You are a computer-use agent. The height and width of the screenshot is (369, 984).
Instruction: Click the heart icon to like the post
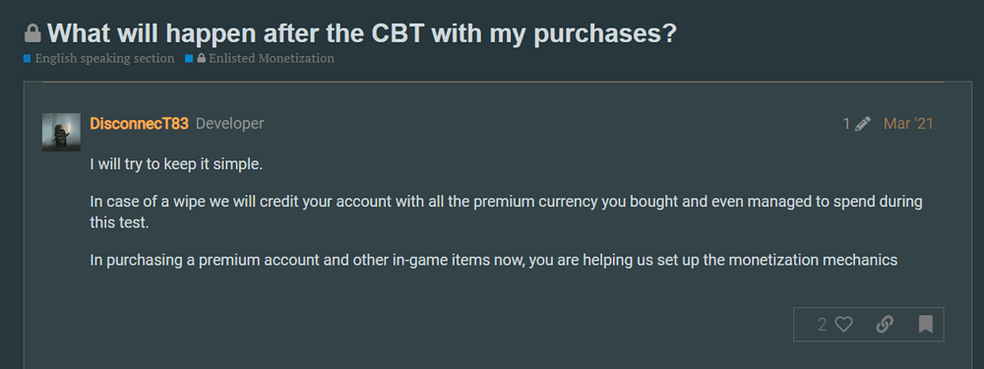[844, 325]
